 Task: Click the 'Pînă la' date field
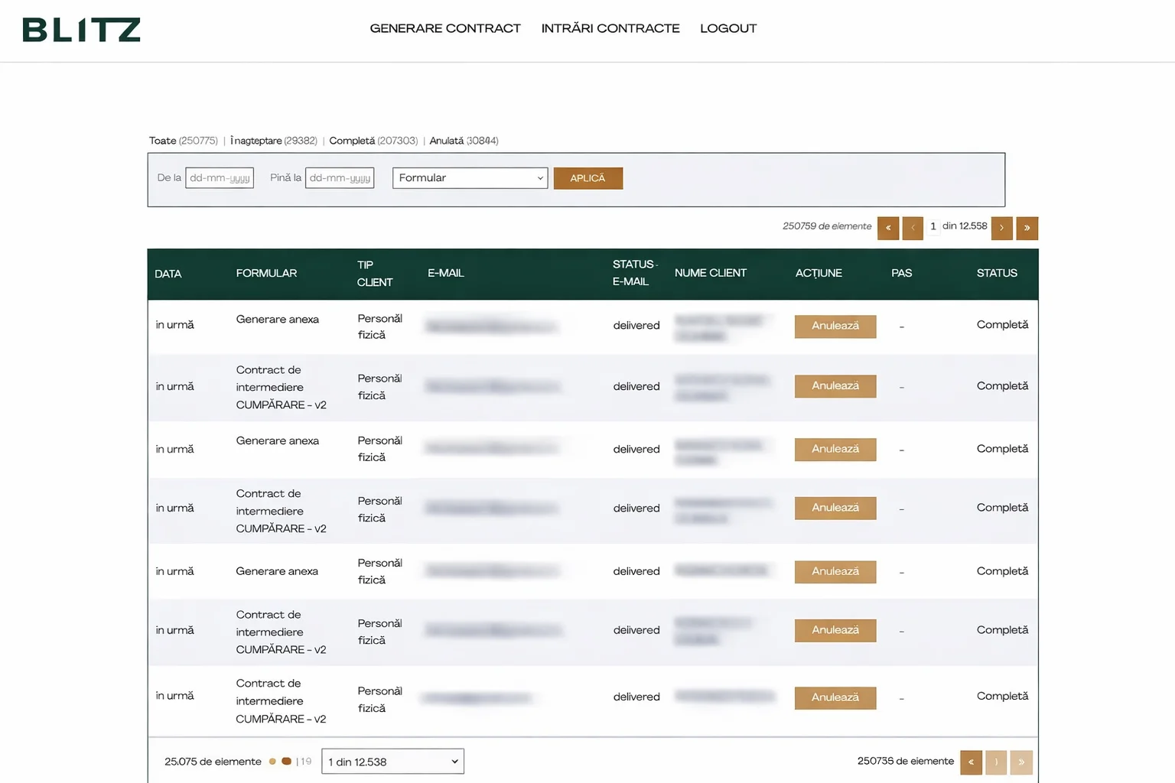coord(340,178)
